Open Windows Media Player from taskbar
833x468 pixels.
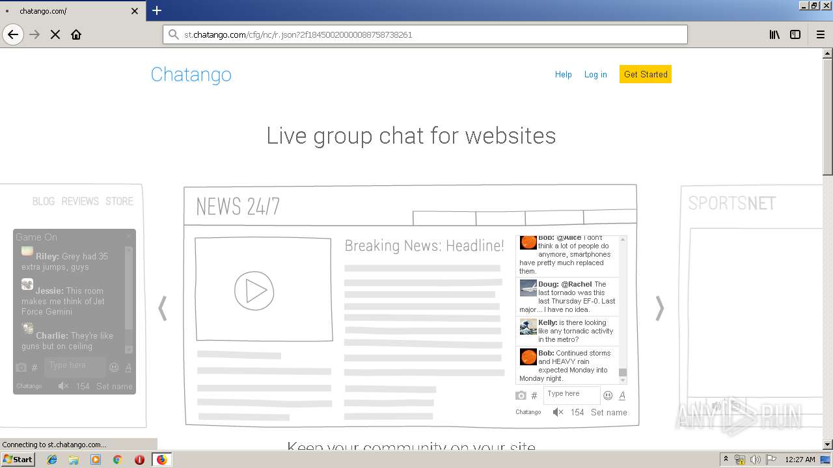click(96, 460)
